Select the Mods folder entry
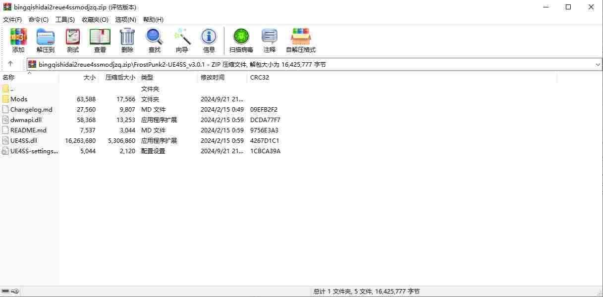603x297 pixels. pos(19,99)
